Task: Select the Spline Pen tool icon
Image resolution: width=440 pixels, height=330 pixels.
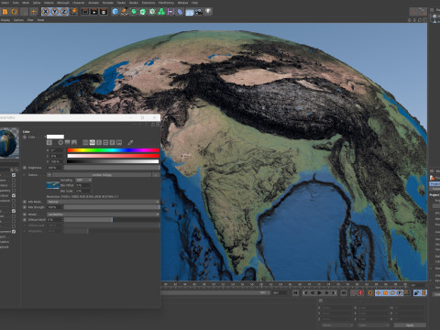Action: click(x=125, y=12)
